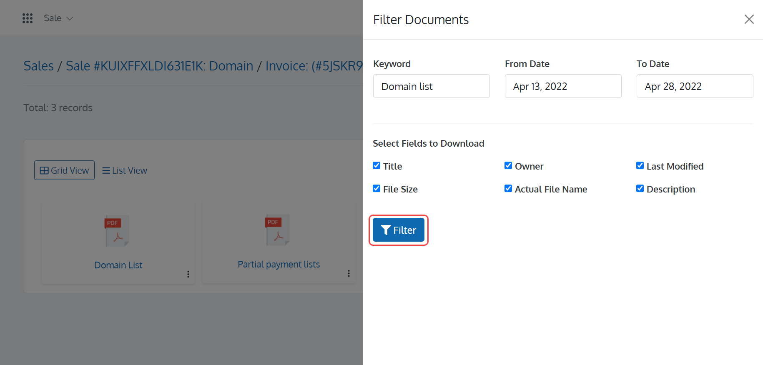
Task: Expand the Sale module dropdown
Action: pyautogui.click(x=58, y=18)
